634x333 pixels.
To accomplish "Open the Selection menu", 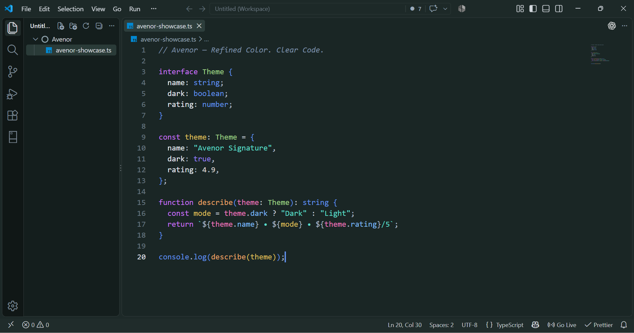I will (70, 9).
